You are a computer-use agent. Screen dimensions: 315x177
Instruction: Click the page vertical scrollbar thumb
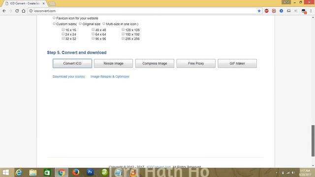313,141
